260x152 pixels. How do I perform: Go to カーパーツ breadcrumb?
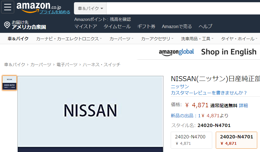[x=41, y=64]
